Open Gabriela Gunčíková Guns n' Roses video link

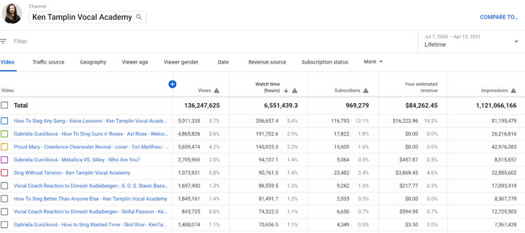(91, 134)
